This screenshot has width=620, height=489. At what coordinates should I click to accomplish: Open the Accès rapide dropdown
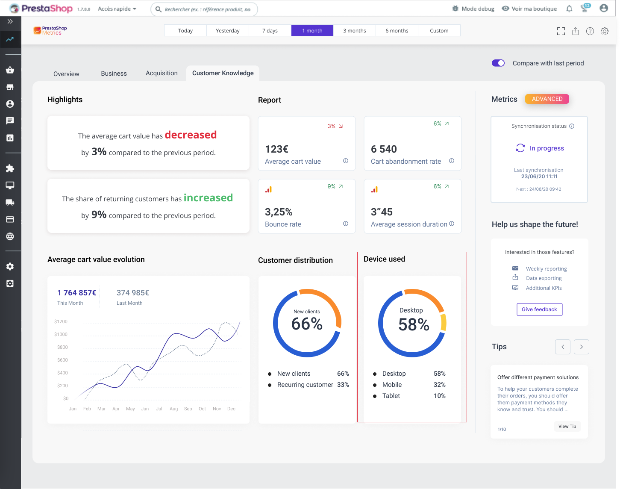click(117, 9)
